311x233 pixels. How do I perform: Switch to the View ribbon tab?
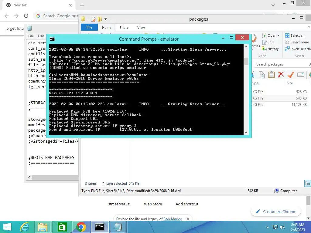(x=141, y=28)
